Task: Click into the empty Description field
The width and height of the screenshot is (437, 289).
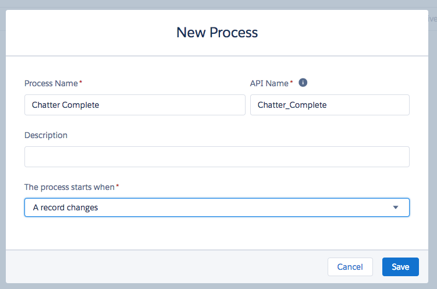Action: pos(216,157)
